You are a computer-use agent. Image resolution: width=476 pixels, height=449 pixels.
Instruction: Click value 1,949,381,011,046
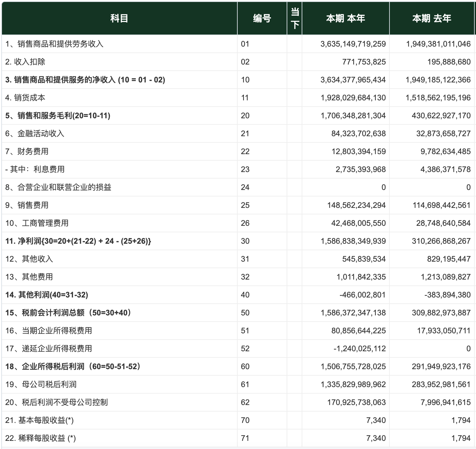click(x=438, y=44)
